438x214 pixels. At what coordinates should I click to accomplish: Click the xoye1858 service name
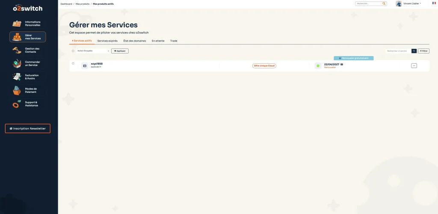97,64
